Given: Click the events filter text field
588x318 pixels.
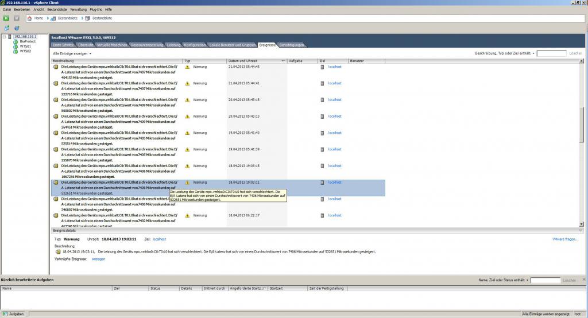Looking at the screenshot, I should 551,53.
